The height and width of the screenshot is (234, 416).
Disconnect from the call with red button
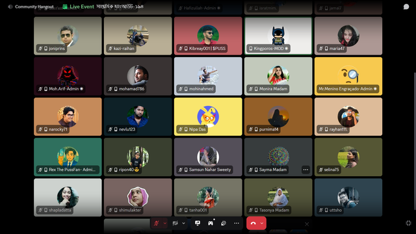coord(253,223)
